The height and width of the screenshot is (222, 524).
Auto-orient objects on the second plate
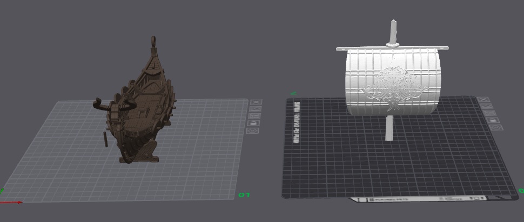(x=487, y=106)
